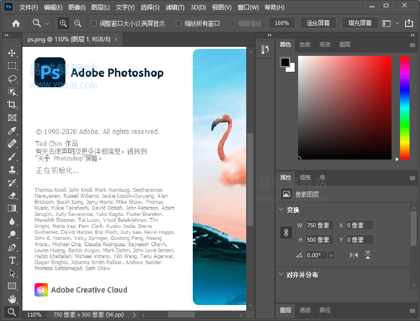The width and height of the screenshot is (420, 321).
Task: Select the Gradient tool
Action: (x=12, y=208)
